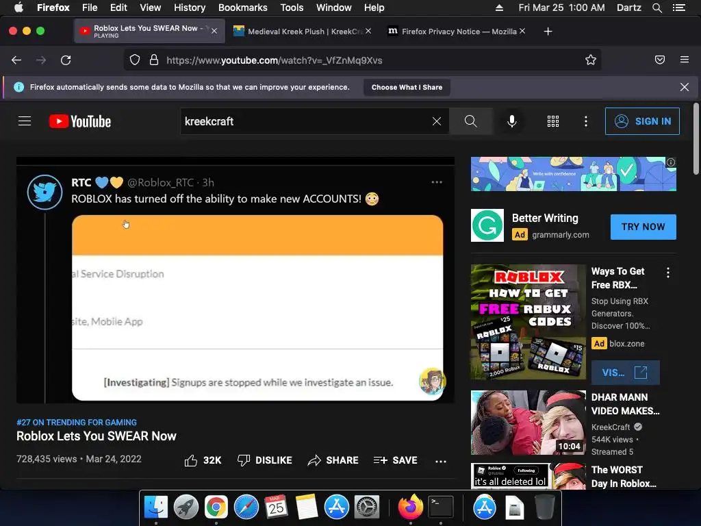This screenshot has width=701, height=526.
Task: Open the tracking protection shield icon
Action: coord(135,60)
